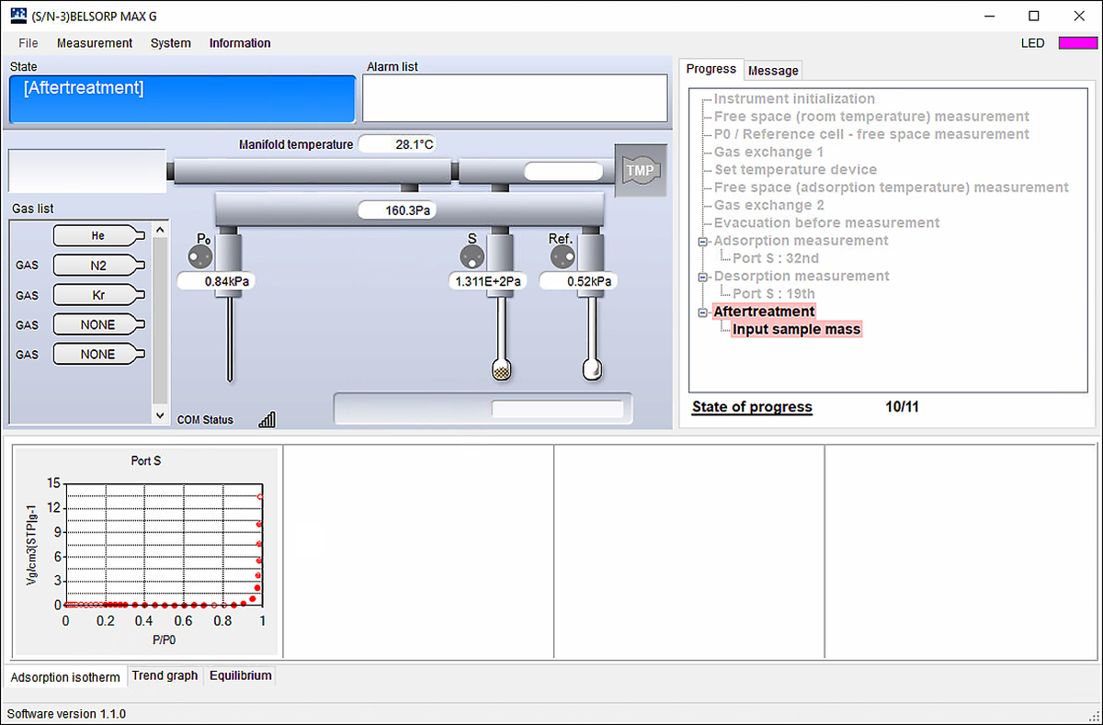
Task: Click the Ref. pressure 0.52kPa field
Action: (578, 281)
